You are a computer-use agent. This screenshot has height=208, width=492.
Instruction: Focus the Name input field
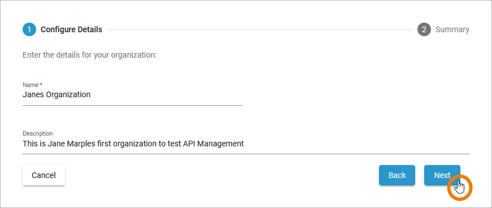click(x=133, y=94)
